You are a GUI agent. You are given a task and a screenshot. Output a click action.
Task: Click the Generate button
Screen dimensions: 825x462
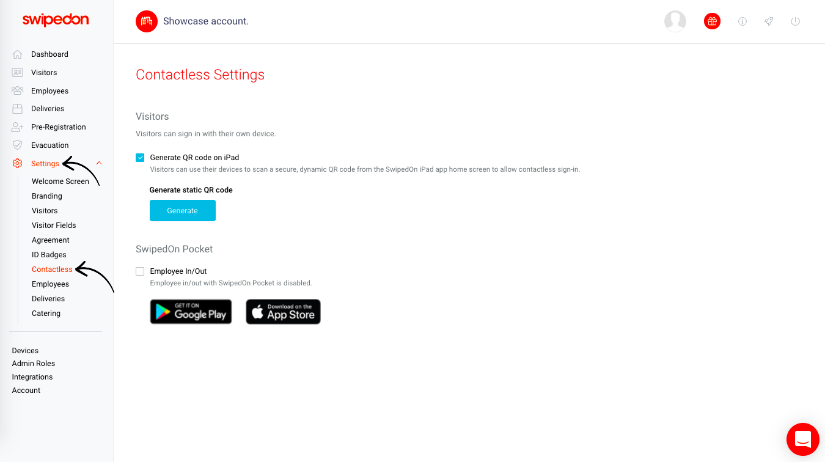[183, 211]
